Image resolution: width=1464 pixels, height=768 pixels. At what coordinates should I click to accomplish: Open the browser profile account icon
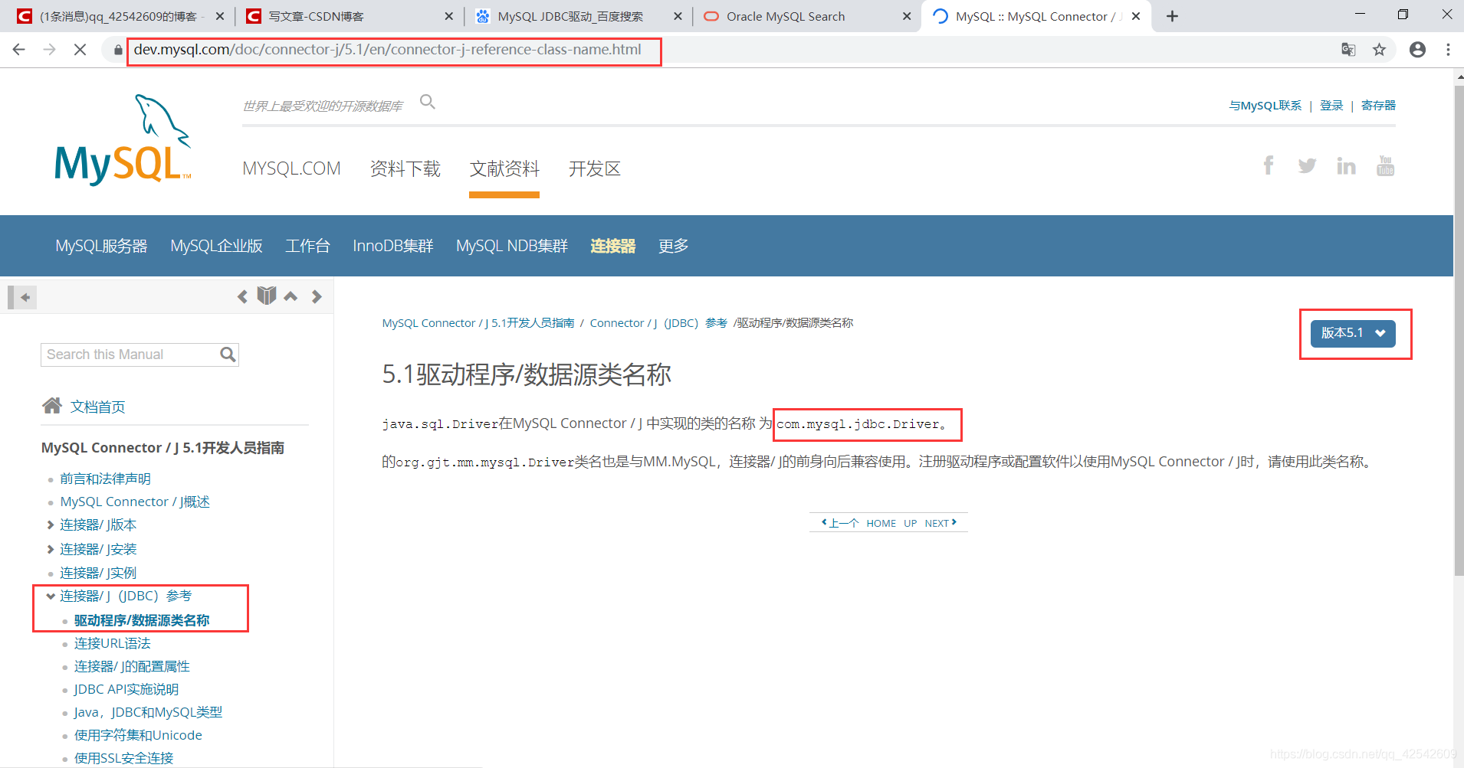tap(1418, 50)
